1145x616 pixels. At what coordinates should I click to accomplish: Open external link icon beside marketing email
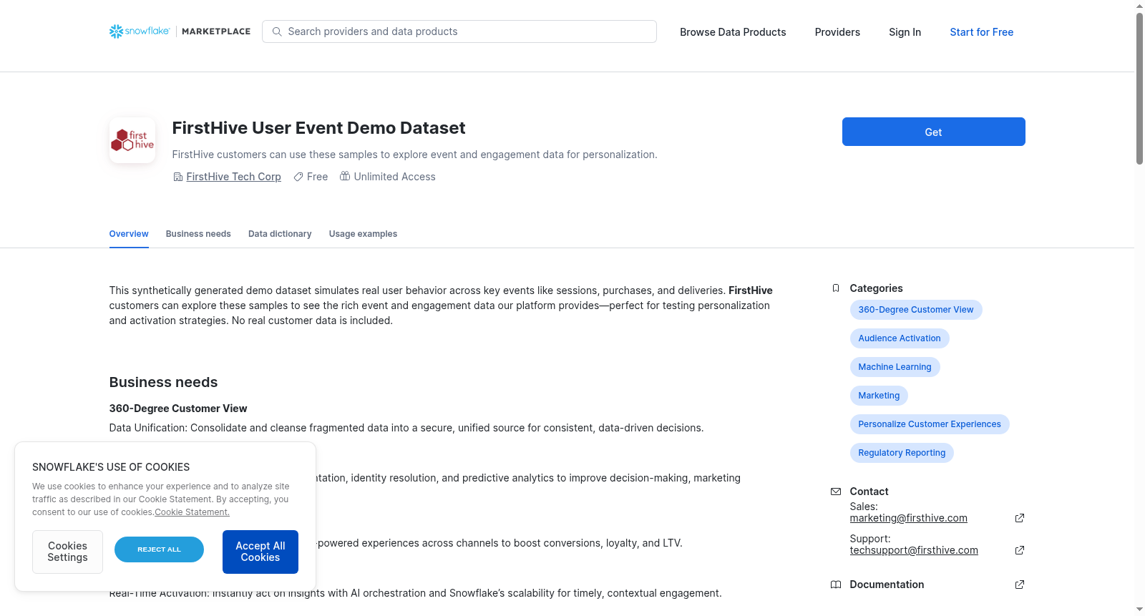pos(1020,518)
